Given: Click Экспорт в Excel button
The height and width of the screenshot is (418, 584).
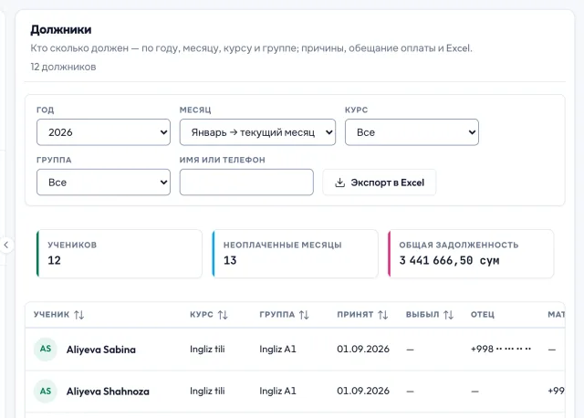Looking at the screenshot, I should (380, 183).
